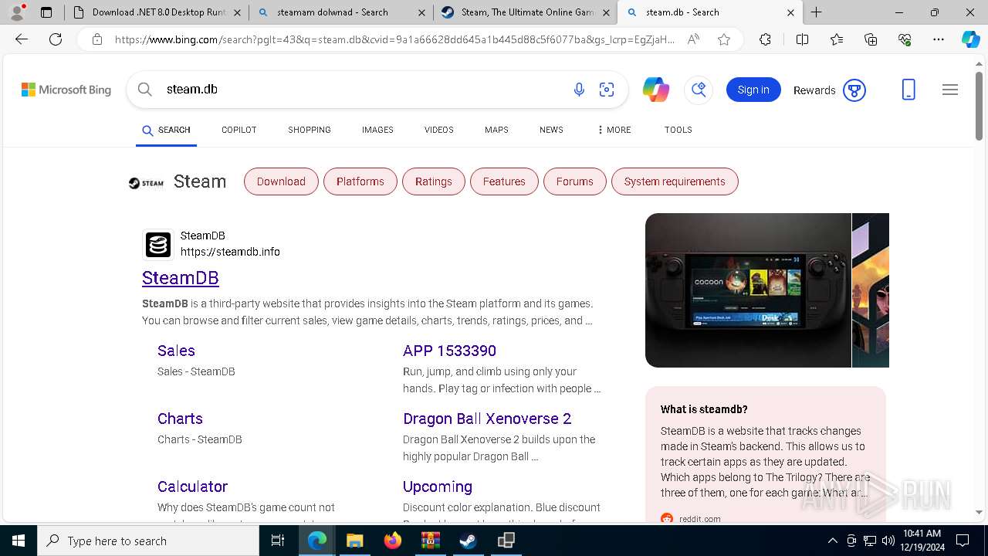Open the Edge profile icon
The height and width of the screenshot is (556, 988).
pyautogui.click(x=18, y=12)
